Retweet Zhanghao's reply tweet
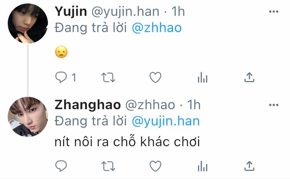Image resolution: width=290 pixels, height=179 pixels. (x=108, y=166)
